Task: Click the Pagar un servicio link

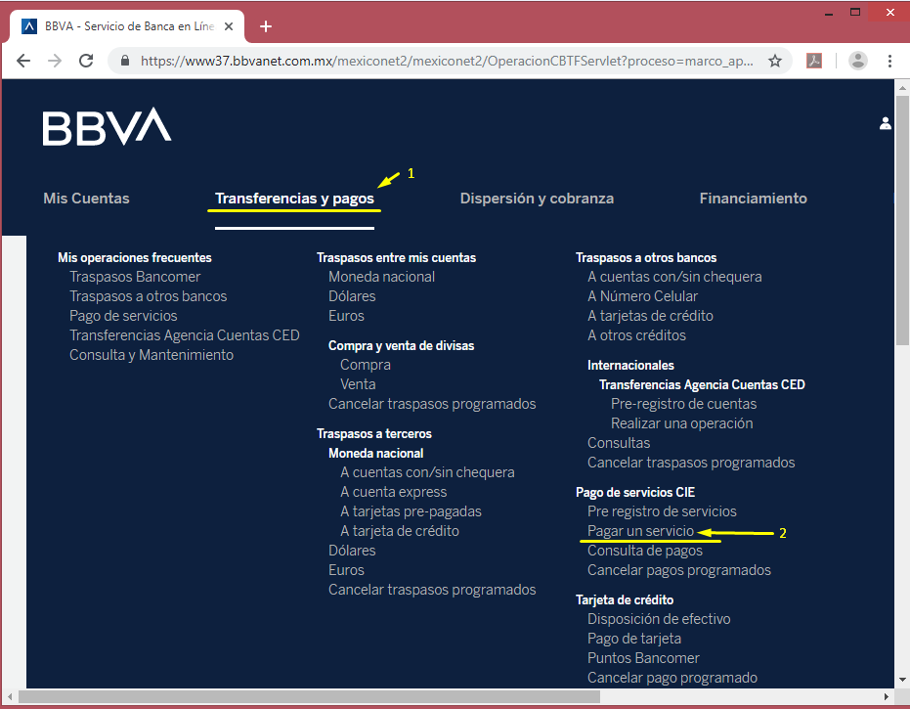Action: pos(640,531)
